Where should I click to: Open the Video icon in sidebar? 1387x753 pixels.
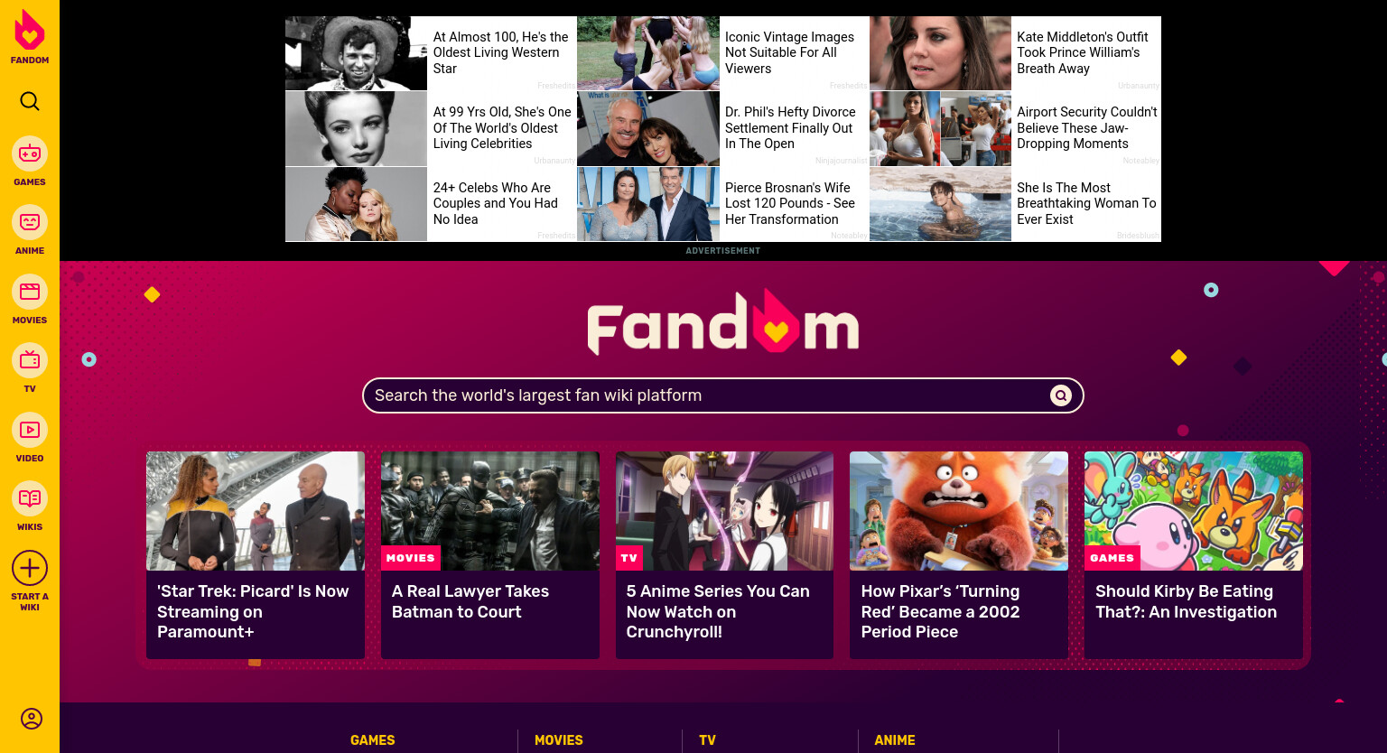pyautogui.click(x=30, y=430)
